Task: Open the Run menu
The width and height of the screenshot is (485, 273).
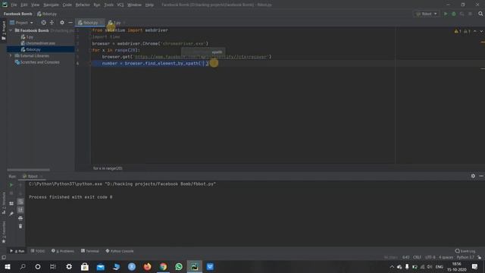Action: click(x=97, y=5)
